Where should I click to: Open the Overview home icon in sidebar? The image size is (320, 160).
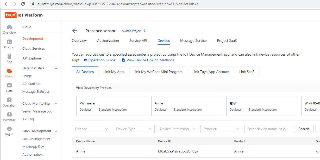click(9, 27)
